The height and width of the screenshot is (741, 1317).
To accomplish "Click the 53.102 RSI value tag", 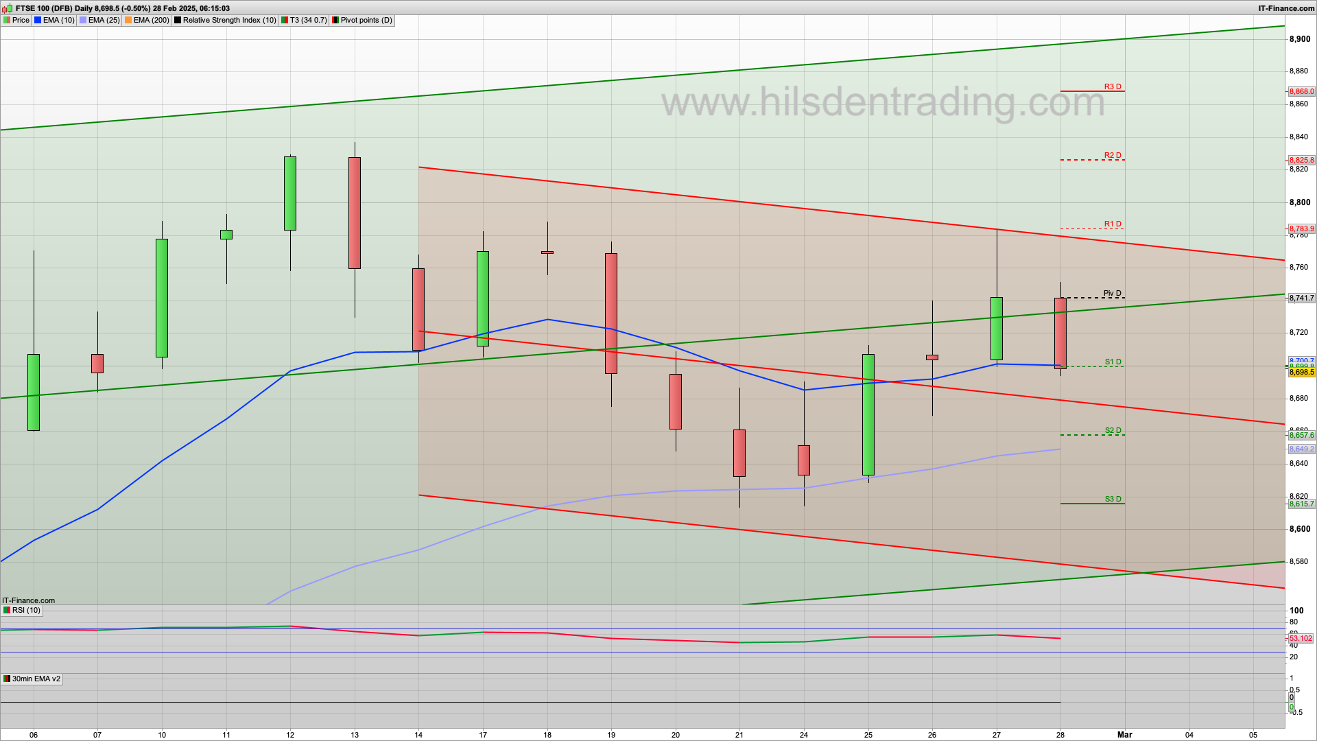I will pyautogui.click(x=1301, y=638).
